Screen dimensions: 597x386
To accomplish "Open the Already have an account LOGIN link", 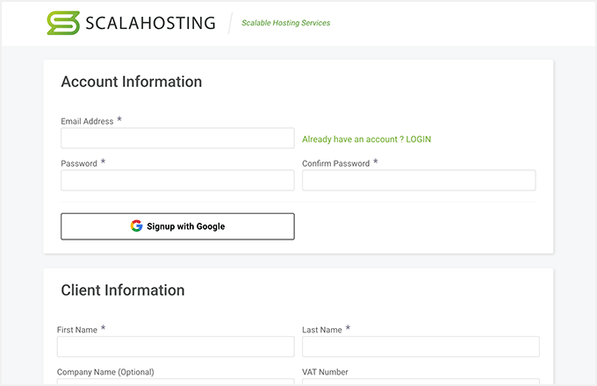I will (x=366, y=139).
